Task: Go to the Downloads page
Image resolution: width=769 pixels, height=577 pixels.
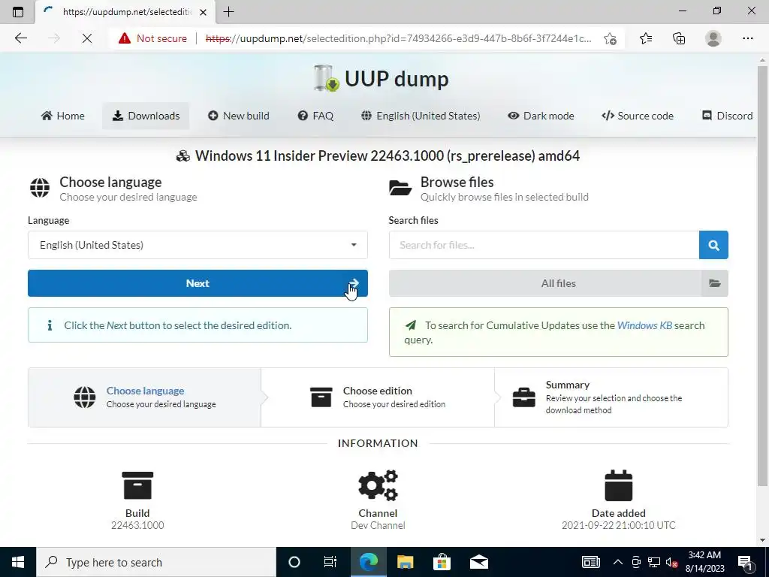Action: (146, 116)
